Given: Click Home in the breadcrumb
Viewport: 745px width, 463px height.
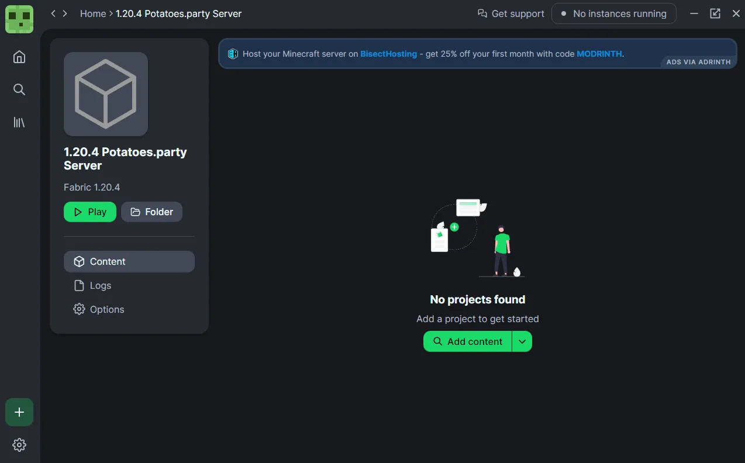Looking at the screenshot, I should pyautogui.click(x=92, y=13).
